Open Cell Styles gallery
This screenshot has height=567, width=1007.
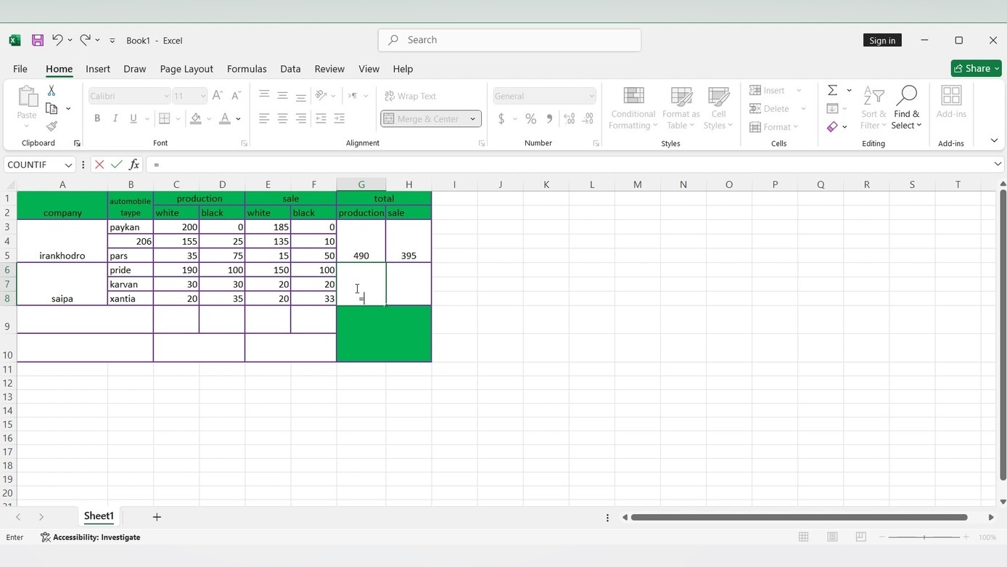click(x=718, y=108)
